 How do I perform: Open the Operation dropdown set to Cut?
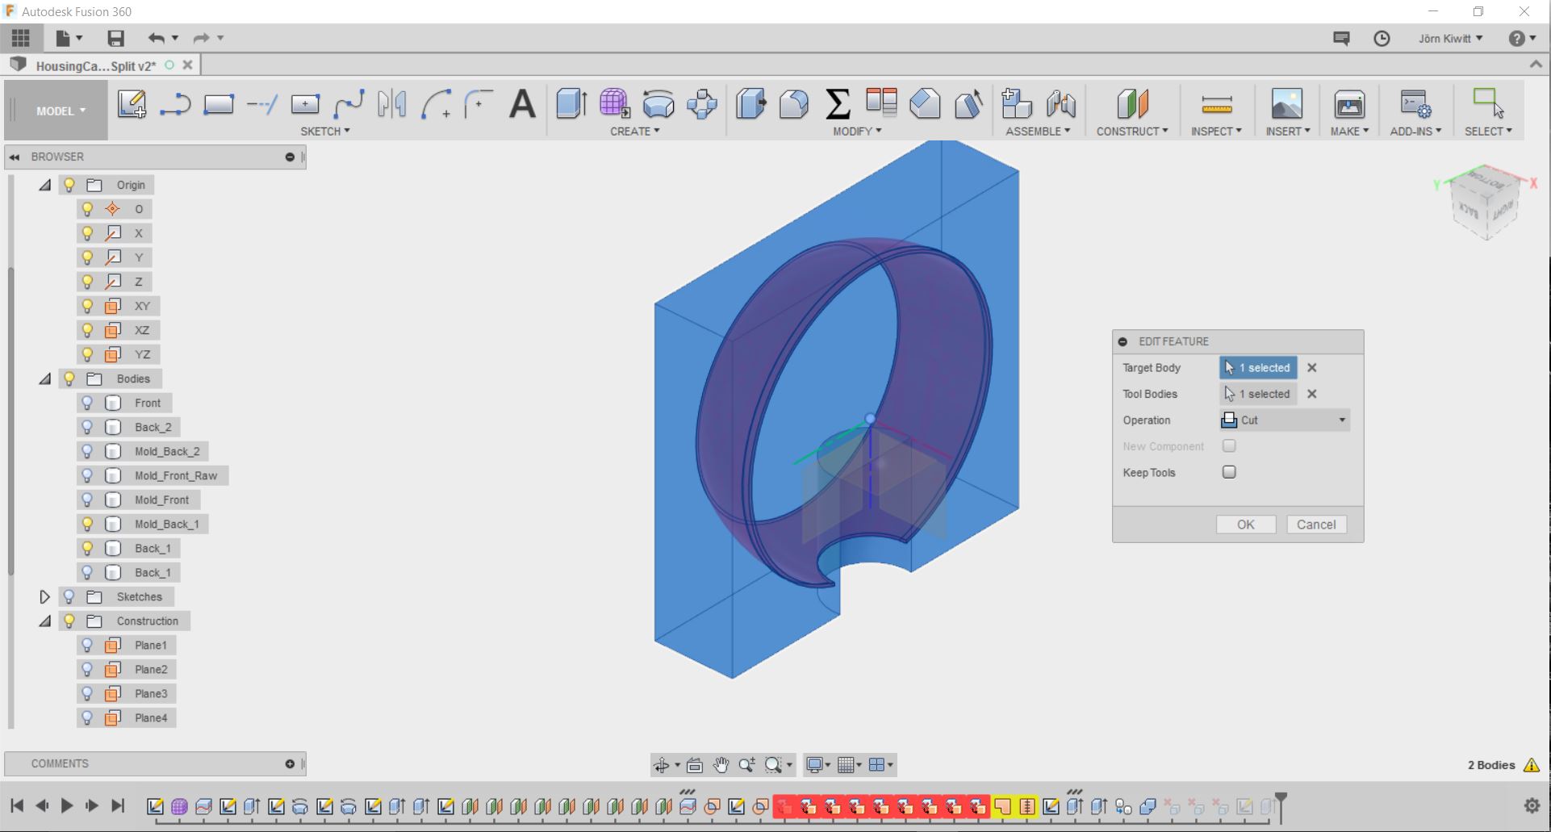(1284, 420)
